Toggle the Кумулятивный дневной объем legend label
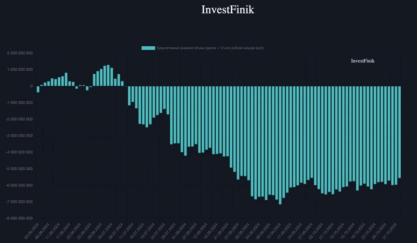The image size is (417, 243). coord(210,48)
